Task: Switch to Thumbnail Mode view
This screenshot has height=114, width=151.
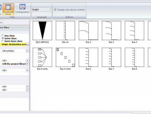Action: (8, 9)
